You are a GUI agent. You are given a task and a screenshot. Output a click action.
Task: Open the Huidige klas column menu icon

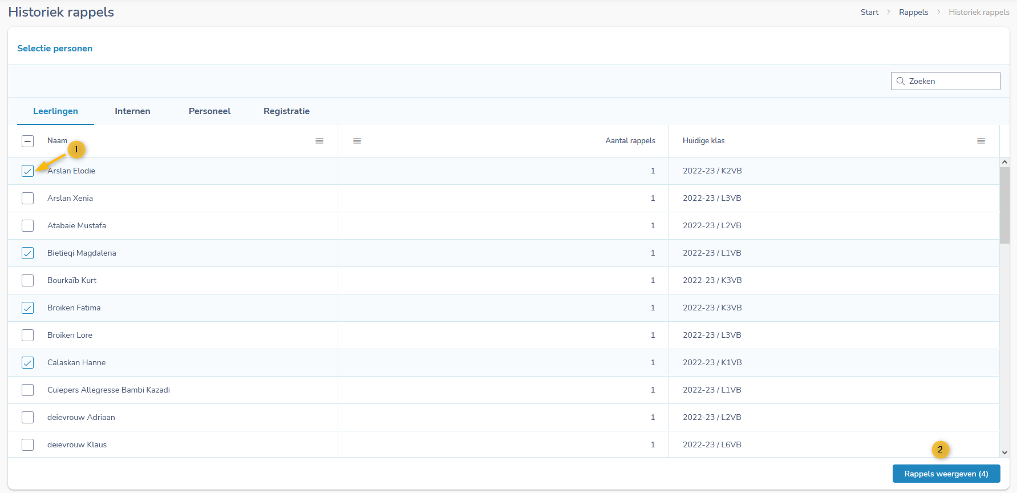980,141
